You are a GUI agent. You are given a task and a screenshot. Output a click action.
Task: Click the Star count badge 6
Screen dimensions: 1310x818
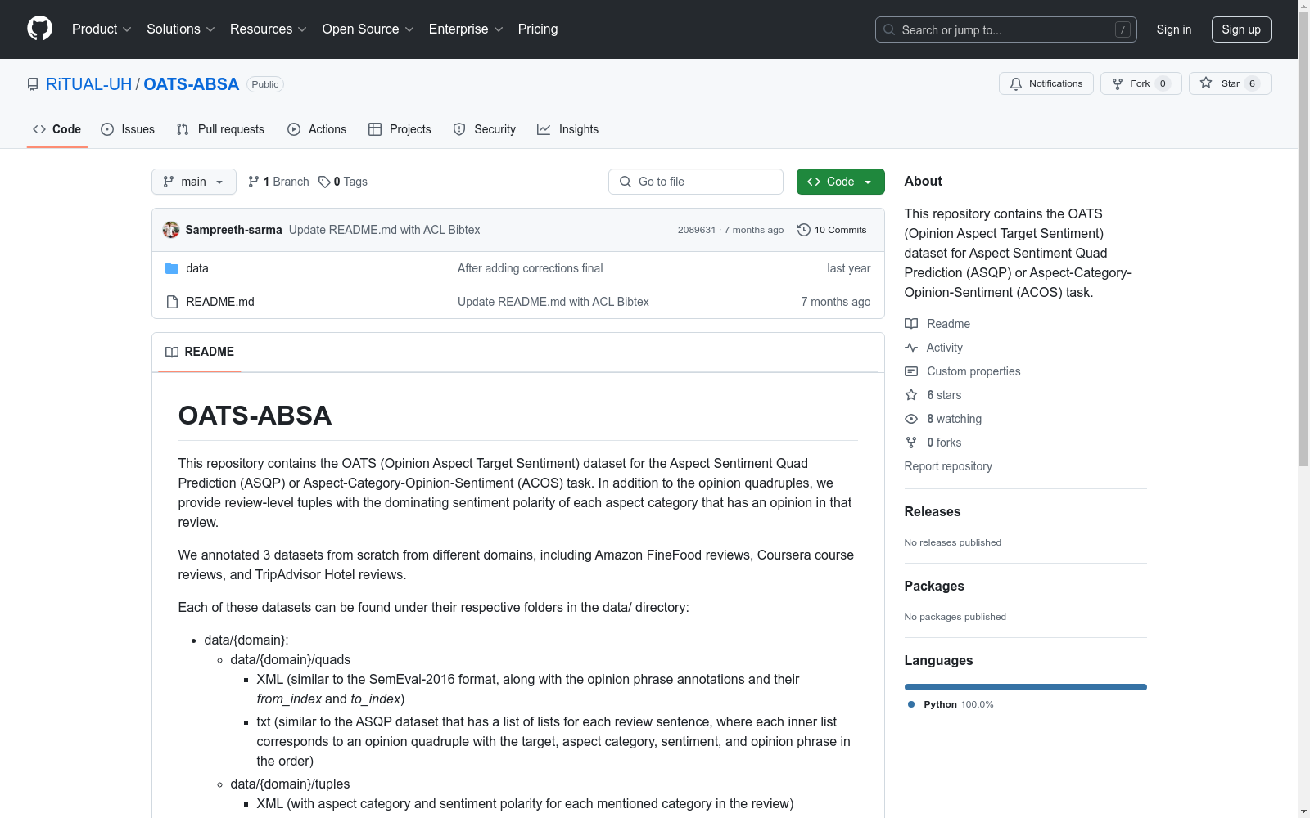pos(1252,83)
